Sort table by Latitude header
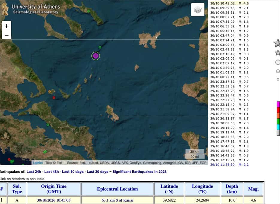This screenshot has height=204, width=280. tap(169, 189)
